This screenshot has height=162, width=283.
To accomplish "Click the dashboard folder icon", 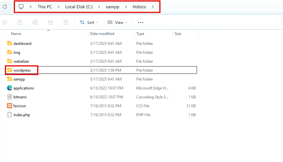I will point(10,43).
